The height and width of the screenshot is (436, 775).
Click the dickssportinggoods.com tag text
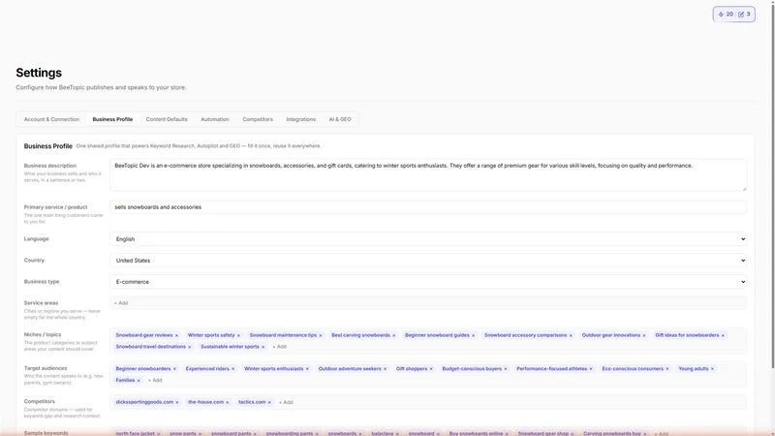144,402
